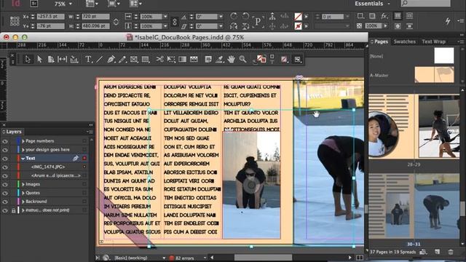466x262 pixels.
Task: Select the Scissors tool
Action: 159,60
